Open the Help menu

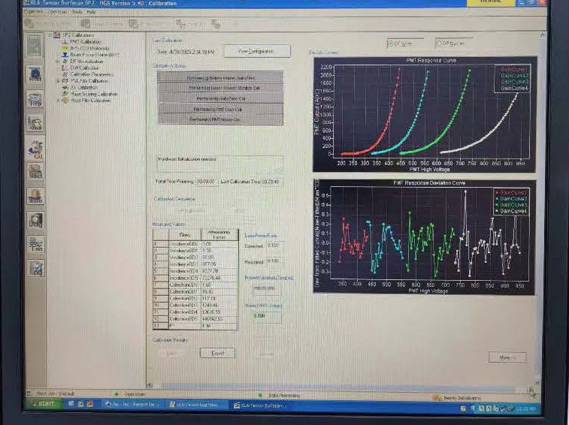(x=91, y=11)
